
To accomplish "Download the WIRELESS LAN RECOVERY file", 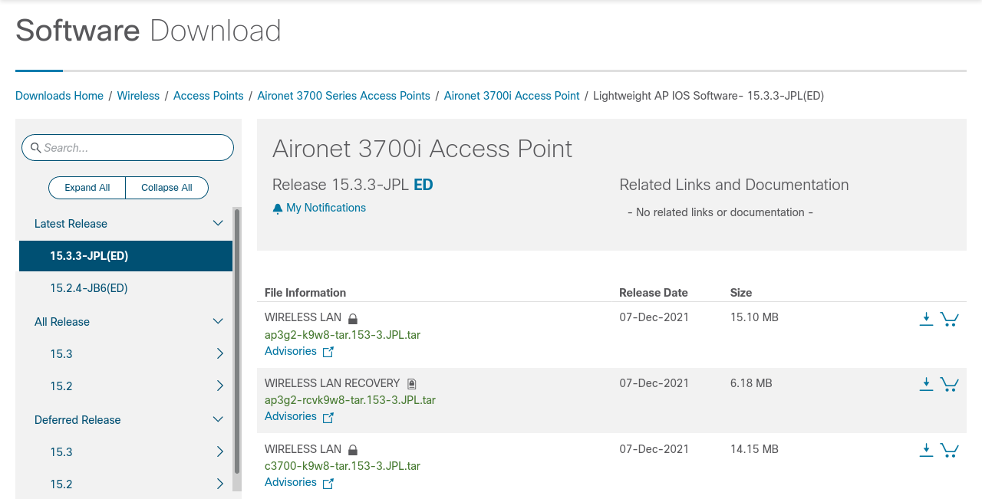I will click(926, 384).
